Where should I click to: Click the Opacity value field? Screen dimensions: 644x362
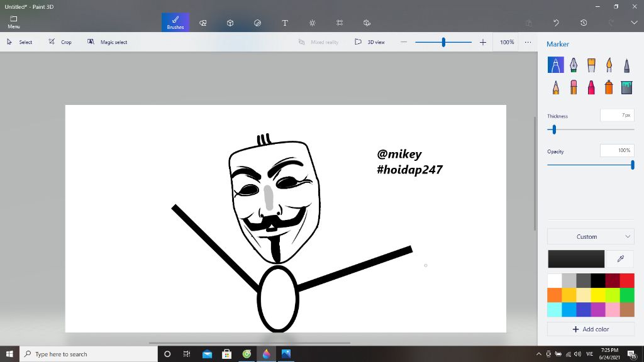click(617, 151)
